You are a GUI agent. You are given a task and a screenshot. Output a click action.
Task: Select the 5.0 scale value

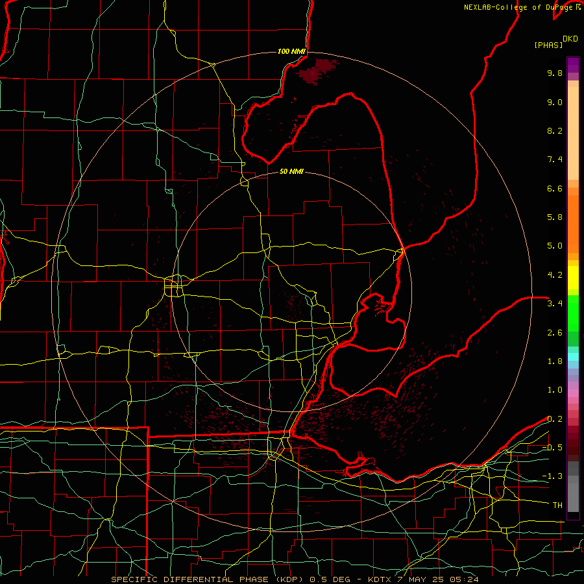(555, 246)
